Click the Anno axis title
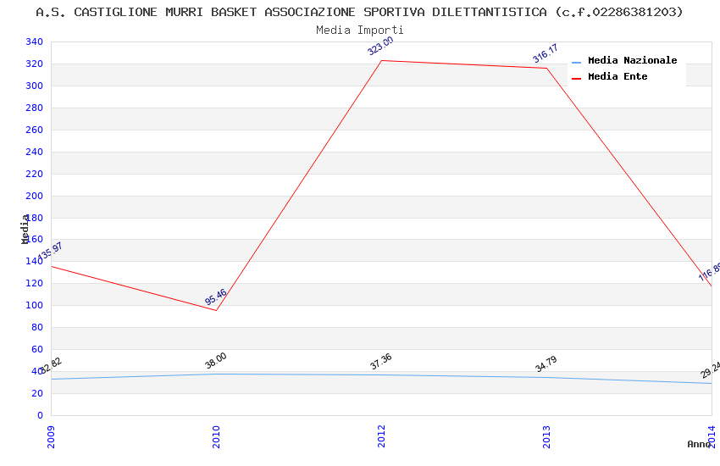This screenshot has width=720, height=466. (x=699, y=445)
